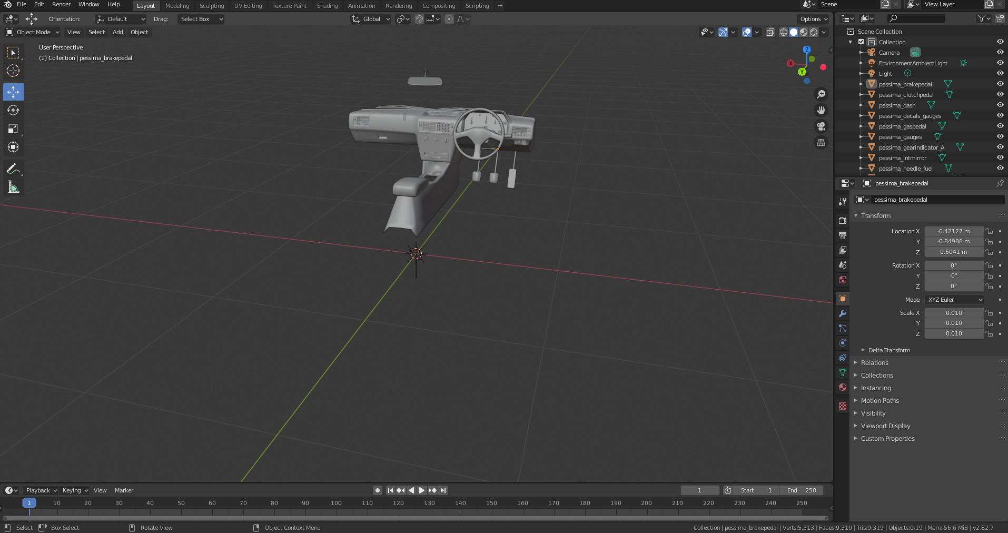This screenshot has height=533, width=1008.
Task: Open the Particles properties tab
Action: (843, 328)
